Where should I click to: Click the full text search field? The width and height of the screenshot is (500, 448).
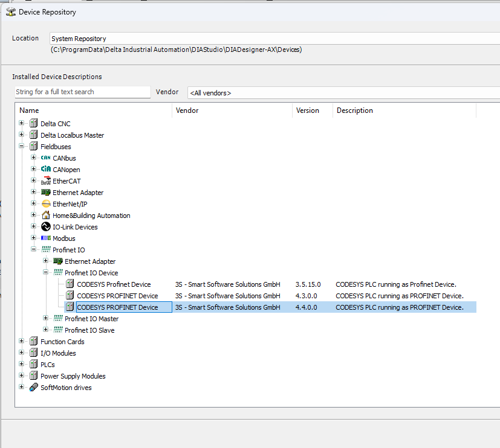point(82,92)
